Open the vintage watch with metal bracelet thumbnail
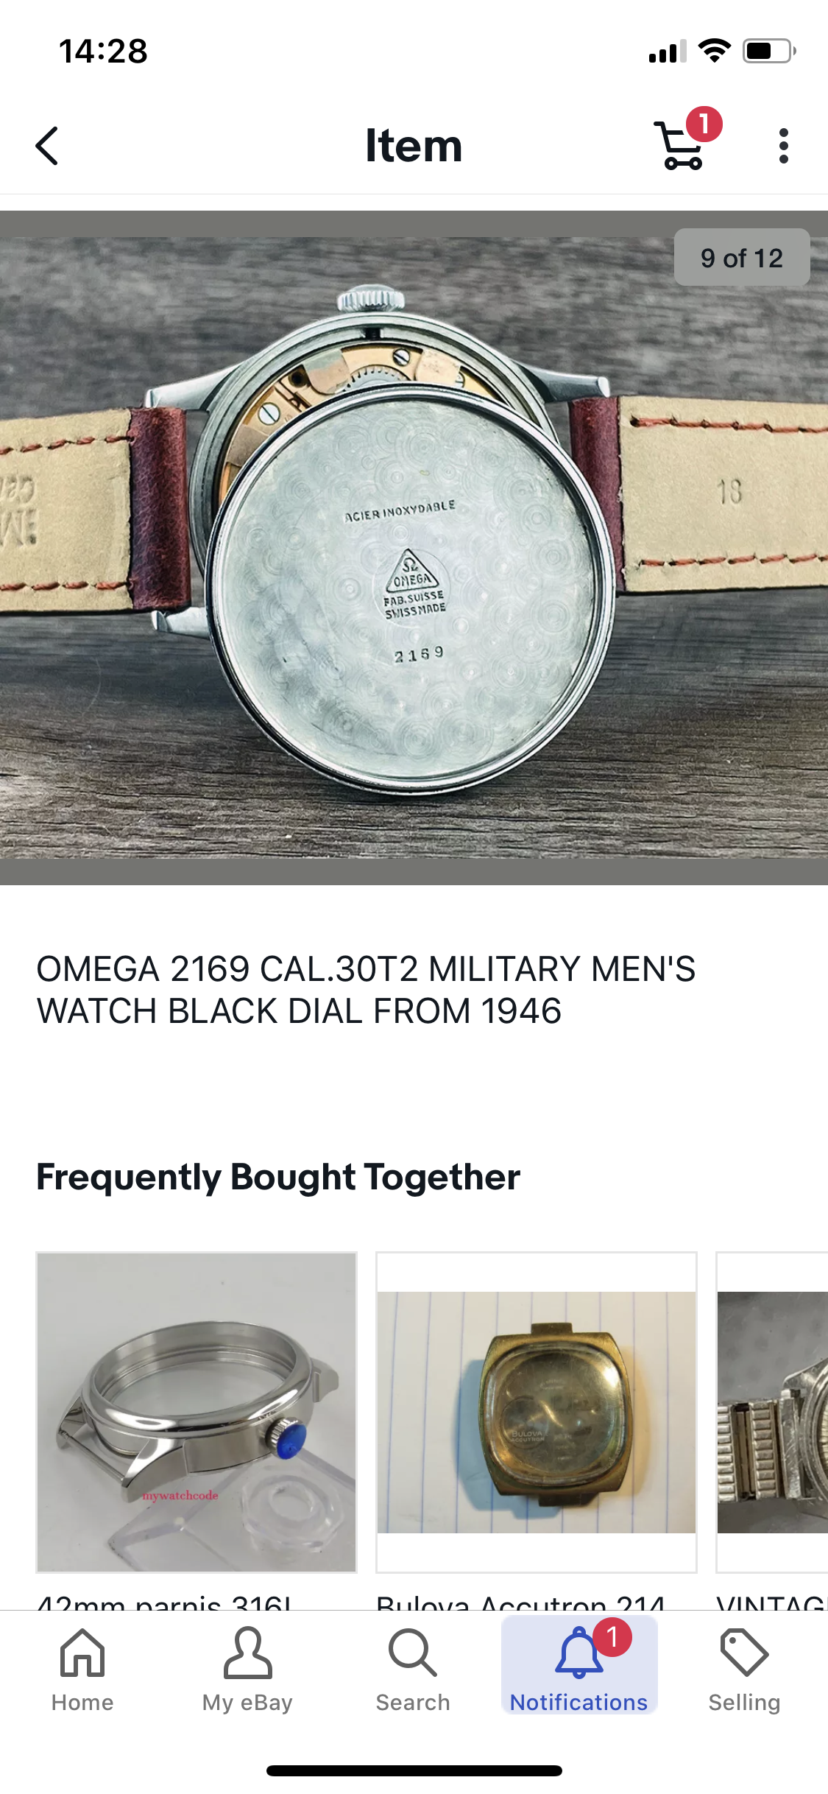Viewport: 828px width, 1794px height. 772,1412
